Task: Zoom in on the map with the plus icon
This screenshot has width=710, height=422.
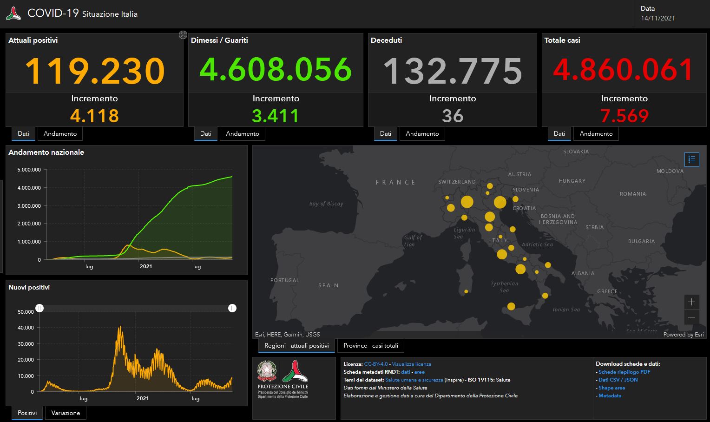Action: [691, 302]
